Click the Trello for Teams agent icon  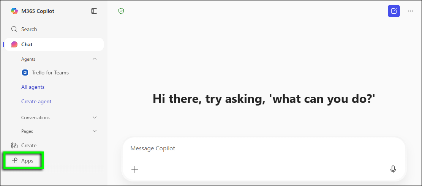25,73
